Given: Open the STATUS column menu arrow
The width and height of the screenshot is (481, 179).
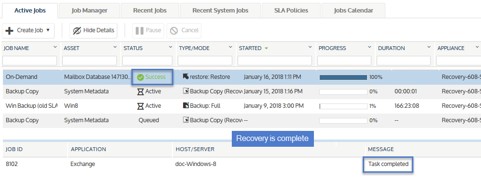Looking at the screenshot, I should [170, 47].
